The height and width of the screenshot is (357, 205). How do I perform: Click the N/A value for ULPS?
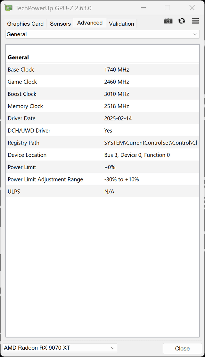(x=109, y=192)
